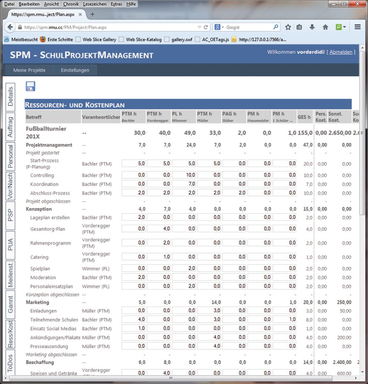The width and height of the screenshot is (368, 384).
Task: Open the Meistbesucht bookmark folder
Action: pos(21,39)
